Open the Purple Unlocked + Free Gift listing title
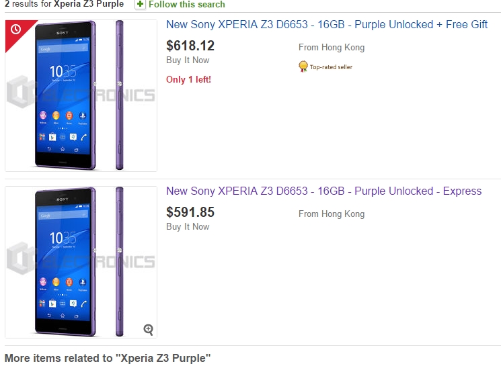Screen dimensions: 501x366 pos(327,25)
